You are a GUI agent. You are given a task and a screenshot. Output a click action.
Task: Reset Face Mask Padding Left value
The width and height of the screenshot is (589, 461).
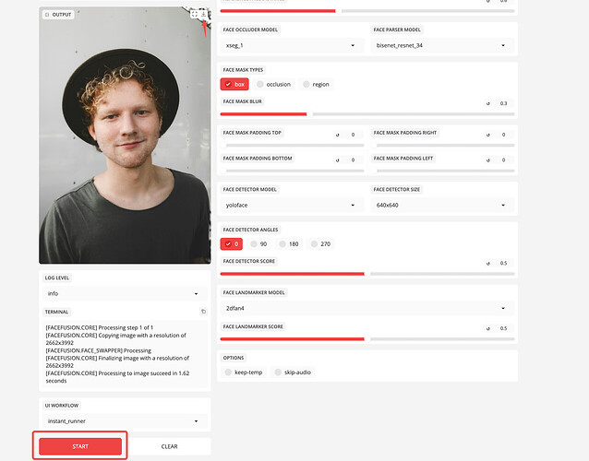click(x=488, y=160)
